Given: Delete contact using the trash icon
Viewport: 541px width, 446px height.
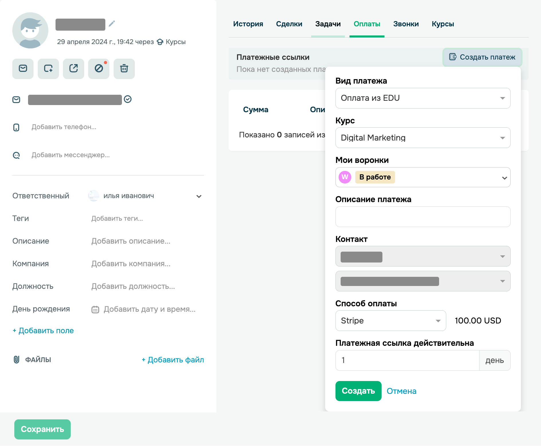Looking at the screenshot, I should tap(124, 69).
